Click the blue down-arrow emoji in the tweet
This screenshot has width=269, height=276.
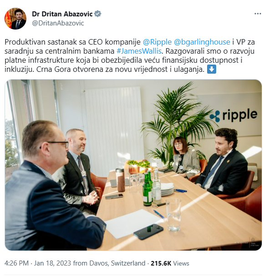(211, 69)
